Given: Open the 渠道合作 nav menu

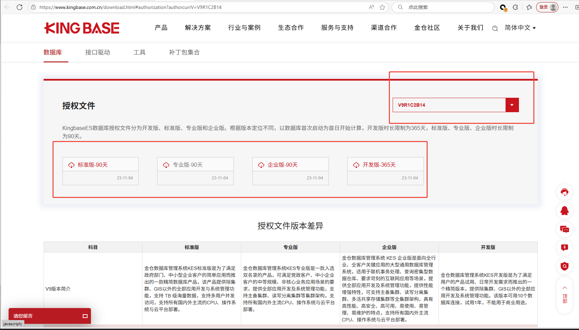Looking at the screenshot, I should click(384, 28).
